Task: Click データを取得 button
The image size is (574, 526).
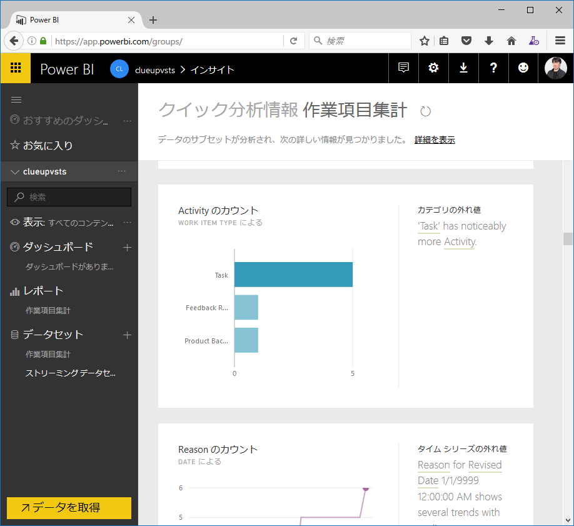Action: click(69, 508)
